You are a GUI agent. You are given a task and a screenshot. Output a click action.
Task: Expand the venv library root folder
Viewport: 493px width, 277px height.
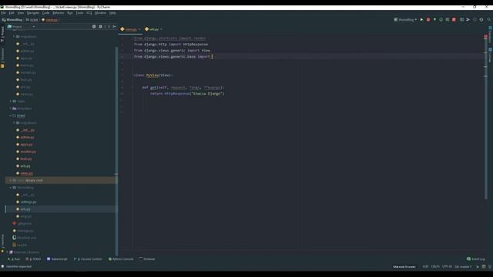pos(10,181)
